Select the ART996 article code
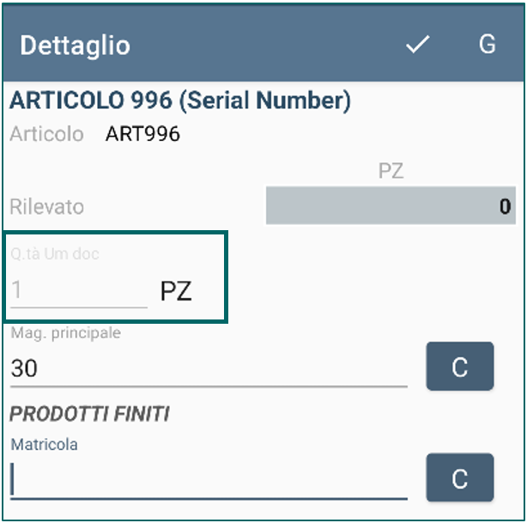The image size is (527, 523). point(142,134)
